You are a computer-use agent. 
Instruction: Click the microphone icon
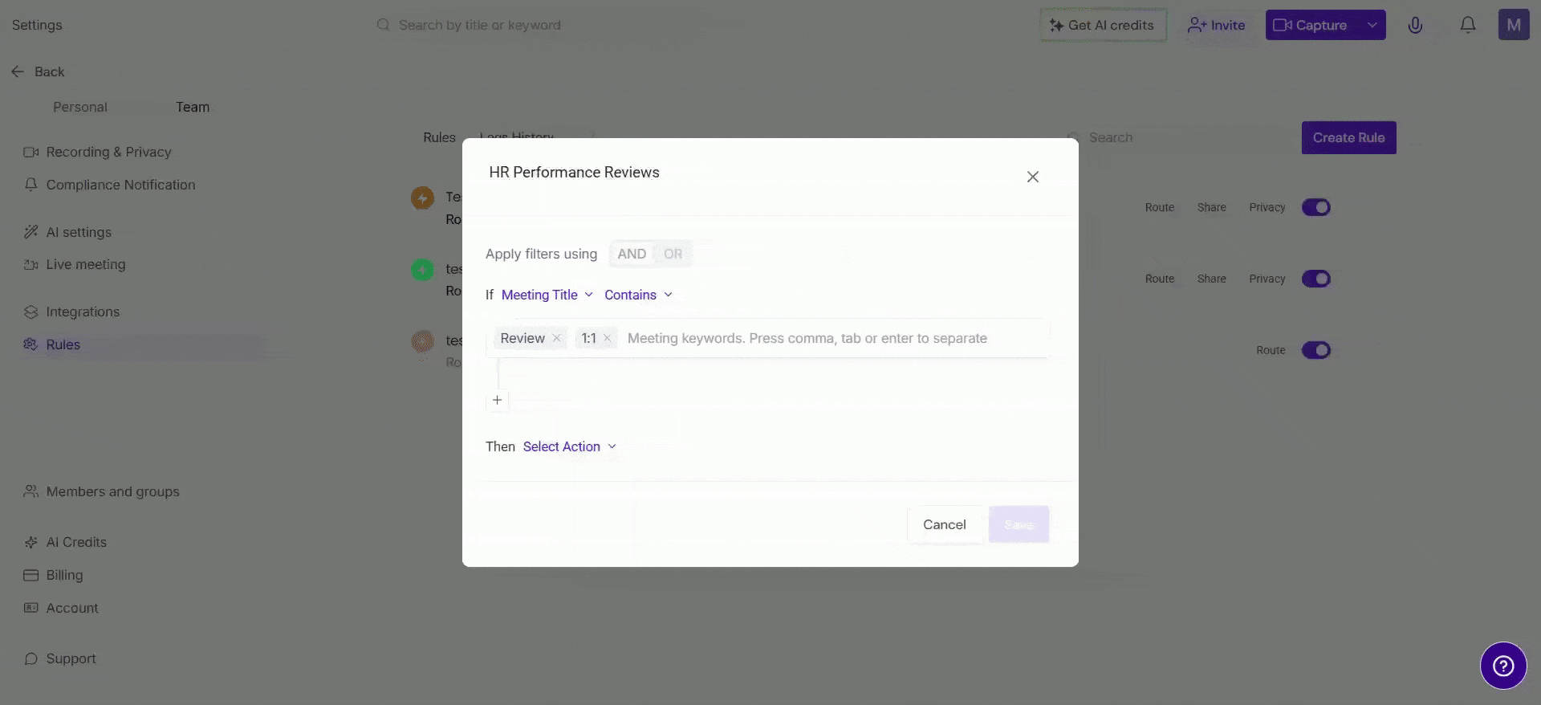(x=1415, y=25)
